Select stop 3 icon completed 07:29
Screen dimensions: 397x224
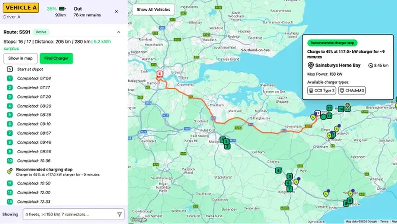coord(10,97)
